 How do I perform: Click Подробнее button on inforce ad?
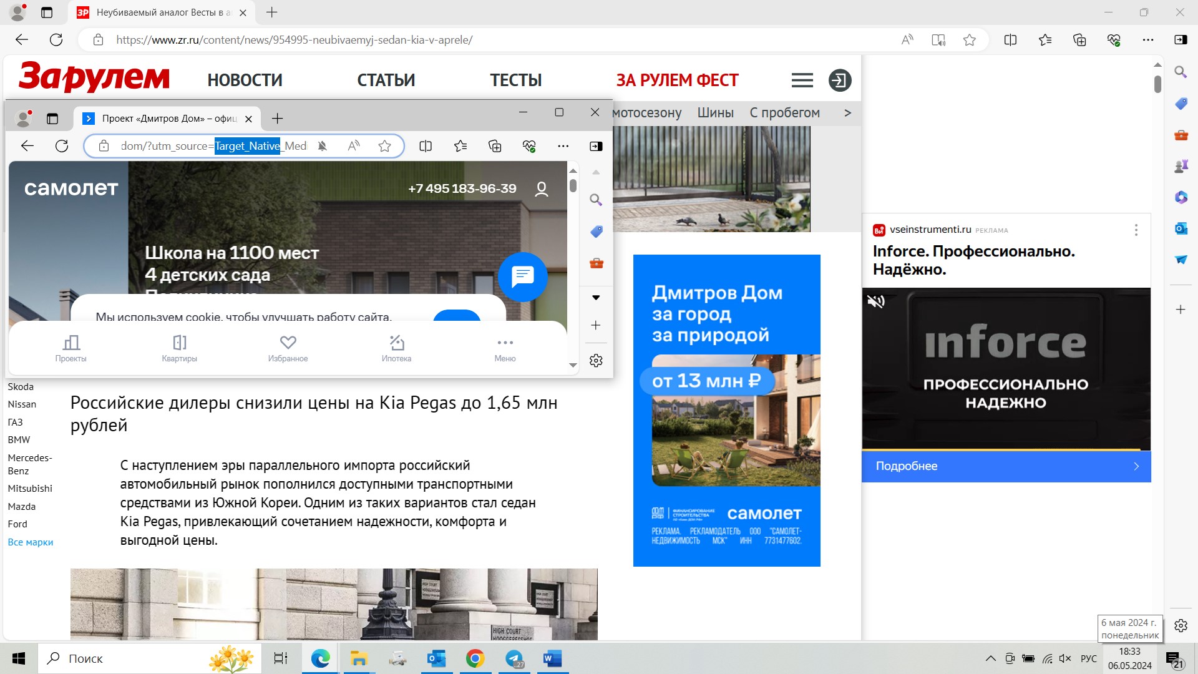(1006, 466)
